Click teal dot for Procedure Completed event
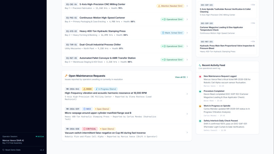The width and height of the screenshot is (274, 154). click(200, 91)
